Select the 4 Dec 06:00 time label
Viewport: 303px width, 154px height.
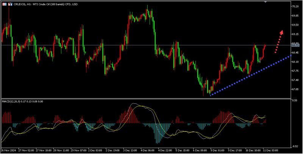(x=147, y=150)
